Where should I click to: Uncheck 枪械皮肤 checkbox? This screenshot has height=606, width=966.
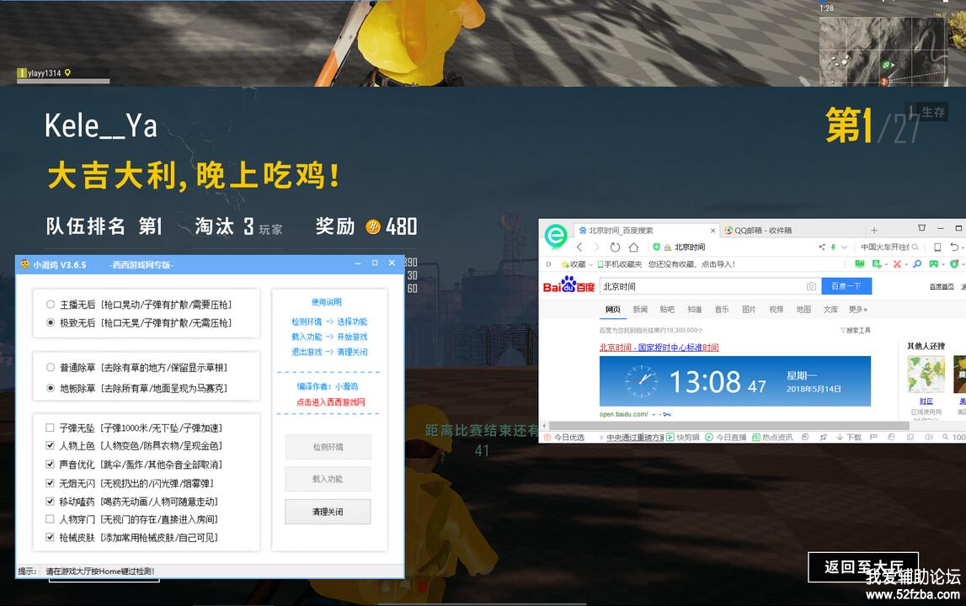coord(50,537)
